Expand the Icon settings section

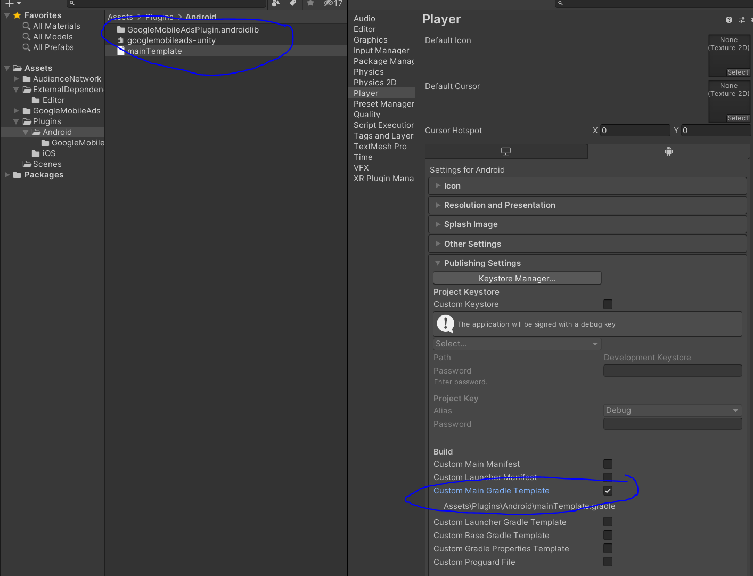point(587,186)
